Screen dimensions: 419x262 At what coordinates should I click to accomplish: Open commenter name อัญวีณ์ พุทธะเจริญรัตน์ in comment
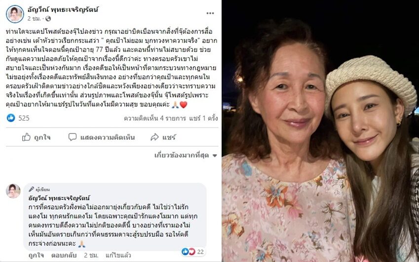tap(59, 198)
